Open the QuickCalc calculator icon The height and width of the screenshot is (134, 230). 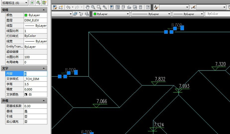click(141, 7)
